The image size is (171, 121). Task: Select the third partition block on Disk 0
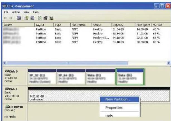[x=100, y=77]
